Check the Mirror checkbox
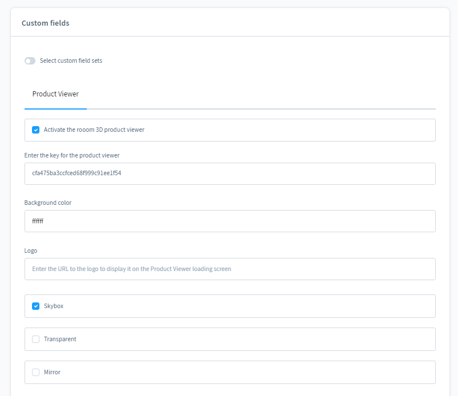This screenshot has height=396, width=458. pyautogui.click(x=36, y=372)
